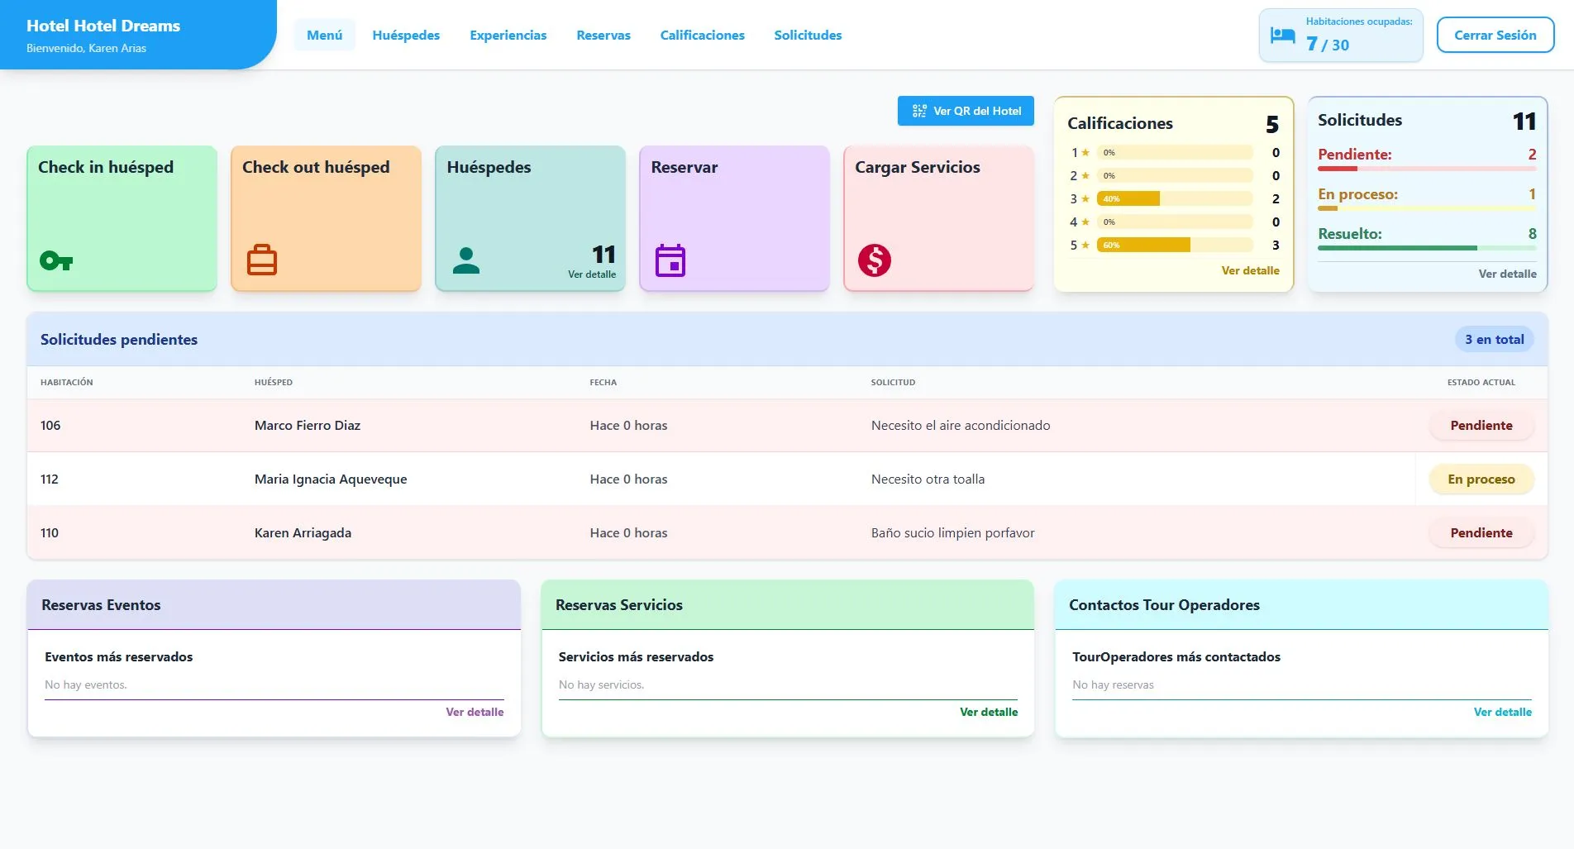Click En proceso status for room 112
Image resolution: width=1574 pixels, height=849 pixels.
[1481, 479]
